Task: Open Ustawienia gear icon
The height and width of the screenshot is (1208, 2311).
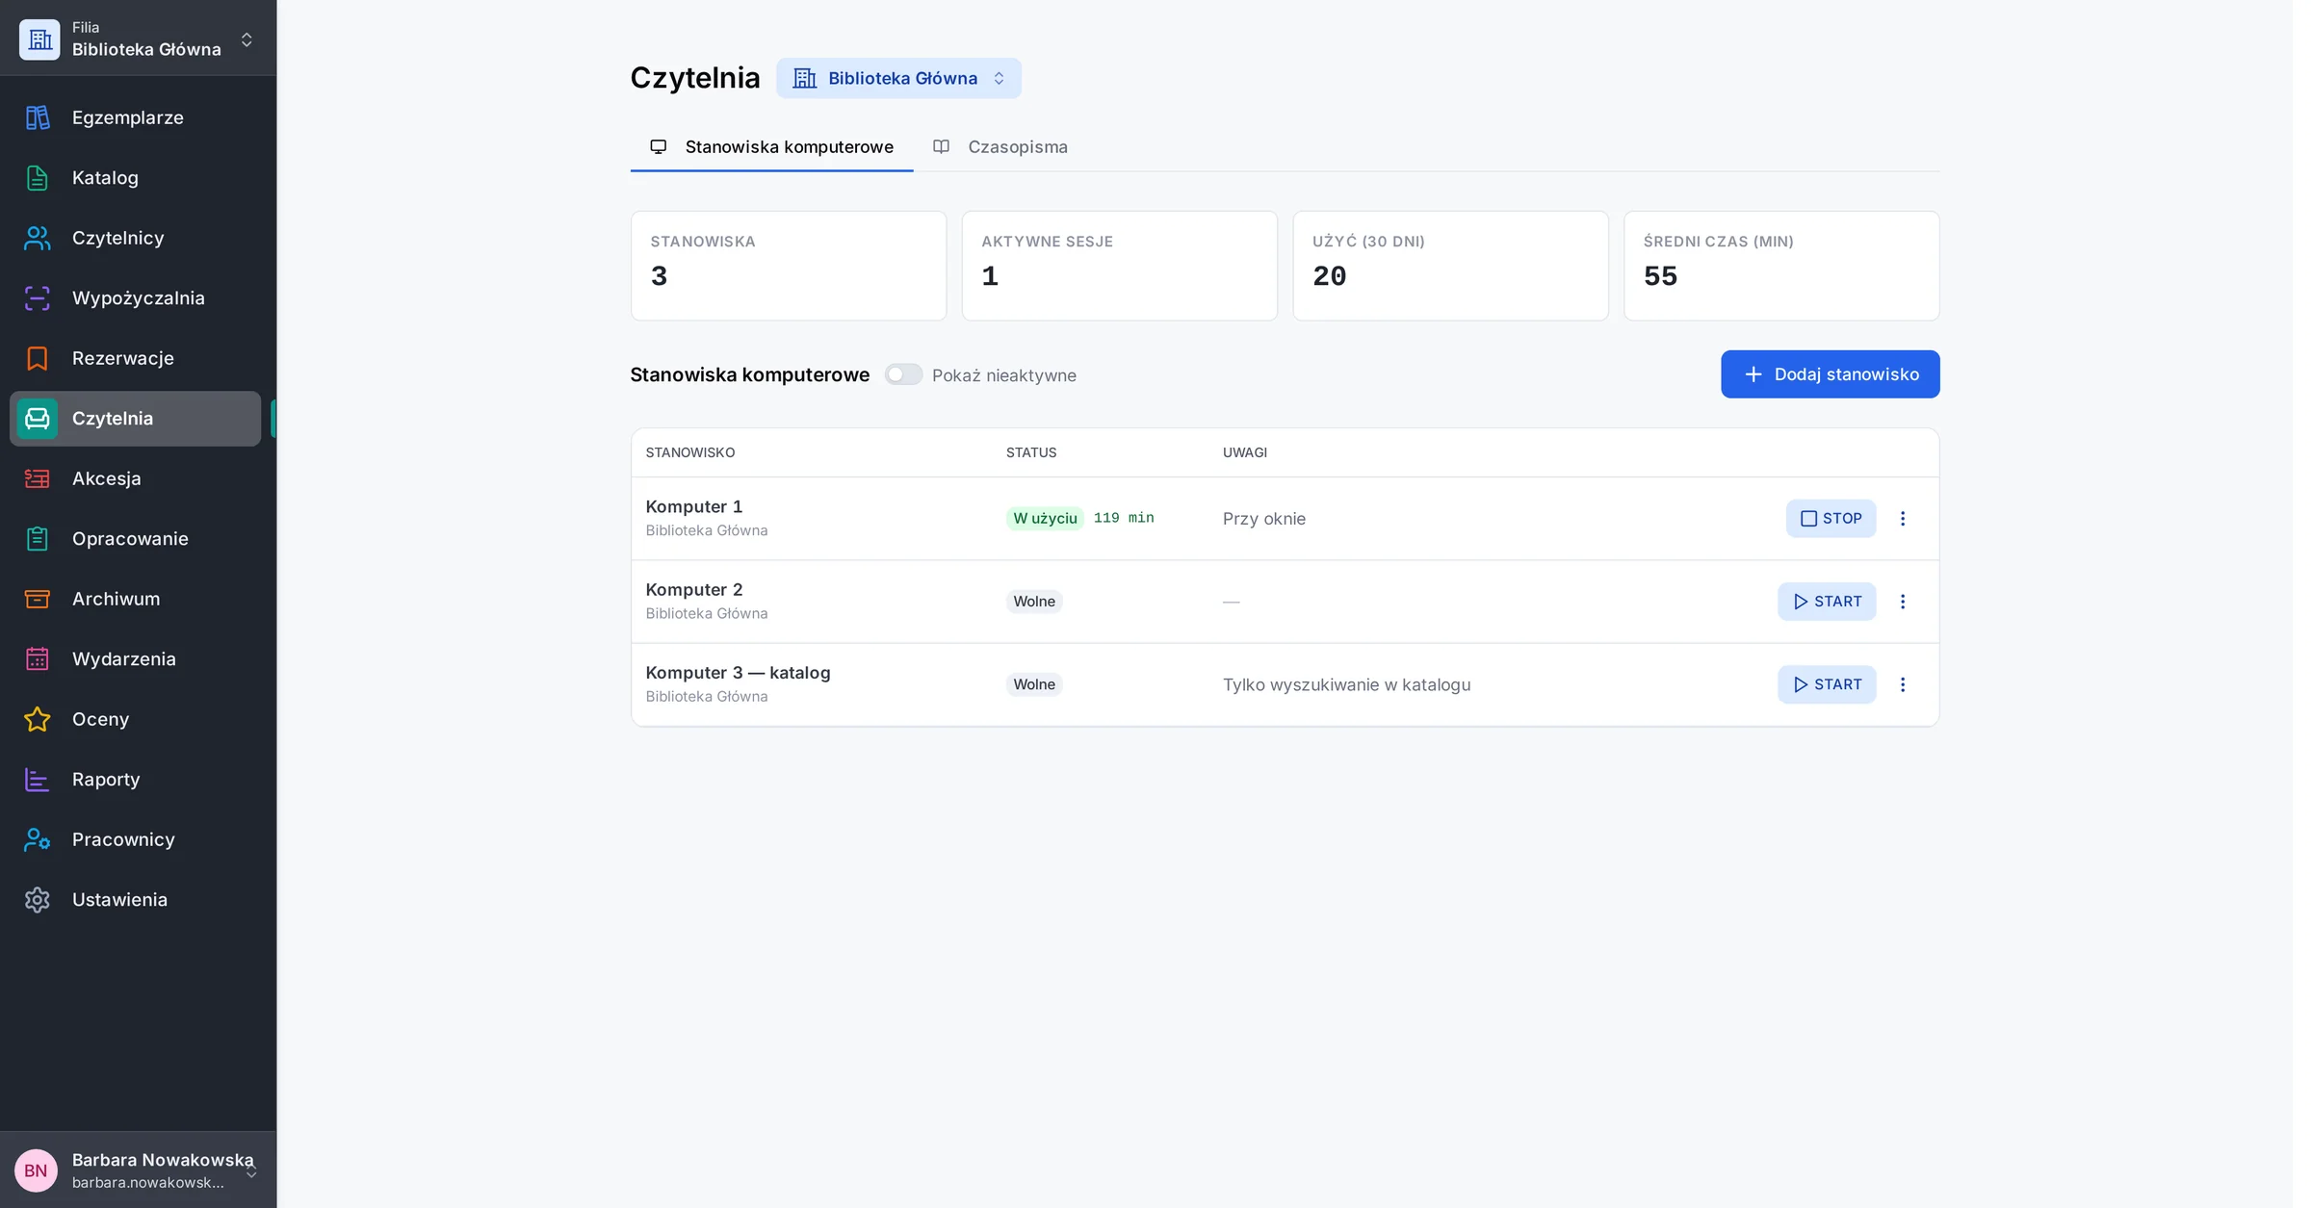Action: [37, 900]
